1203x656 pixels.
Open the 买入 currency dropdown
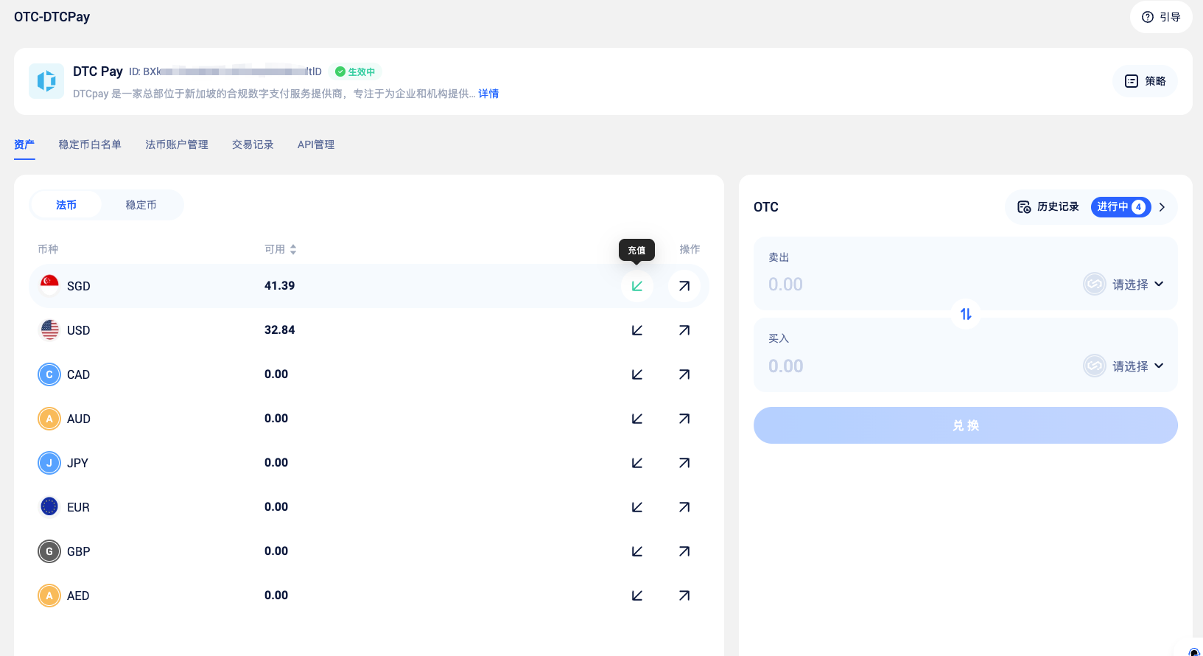(1123, 366)
